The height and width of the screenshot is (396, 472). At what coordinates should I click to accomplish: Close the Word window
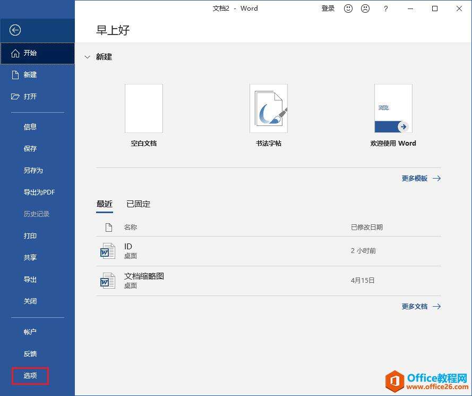click(x=459, y=9)
